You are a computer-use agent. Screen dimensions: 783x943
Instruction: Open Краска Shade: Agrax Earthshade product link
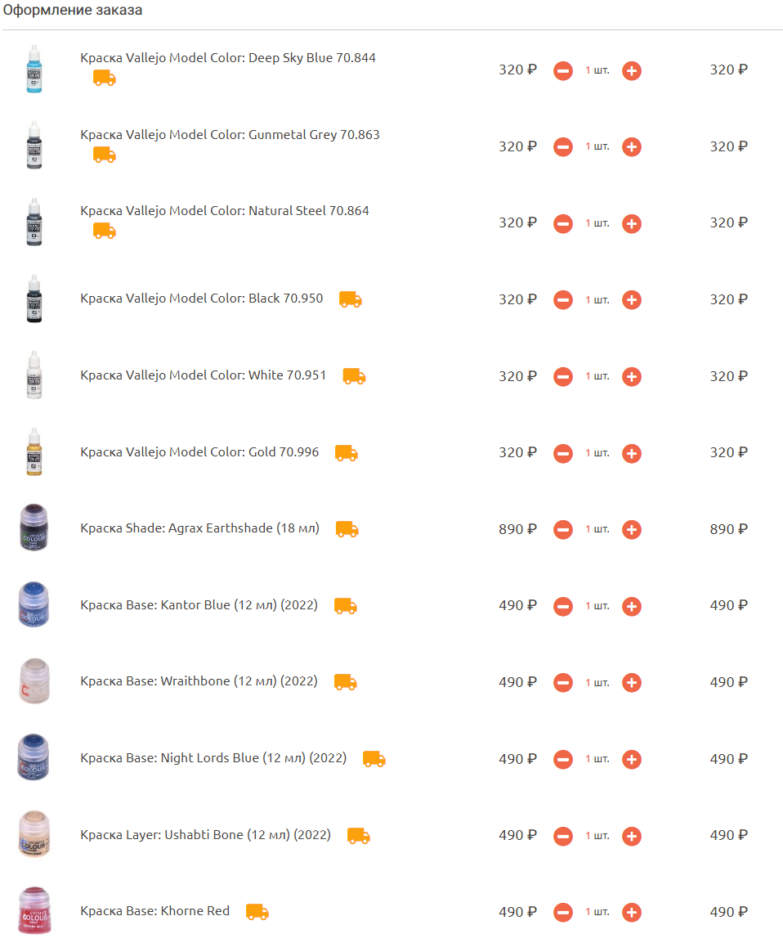pyautogui.click(x=199, y=528)
